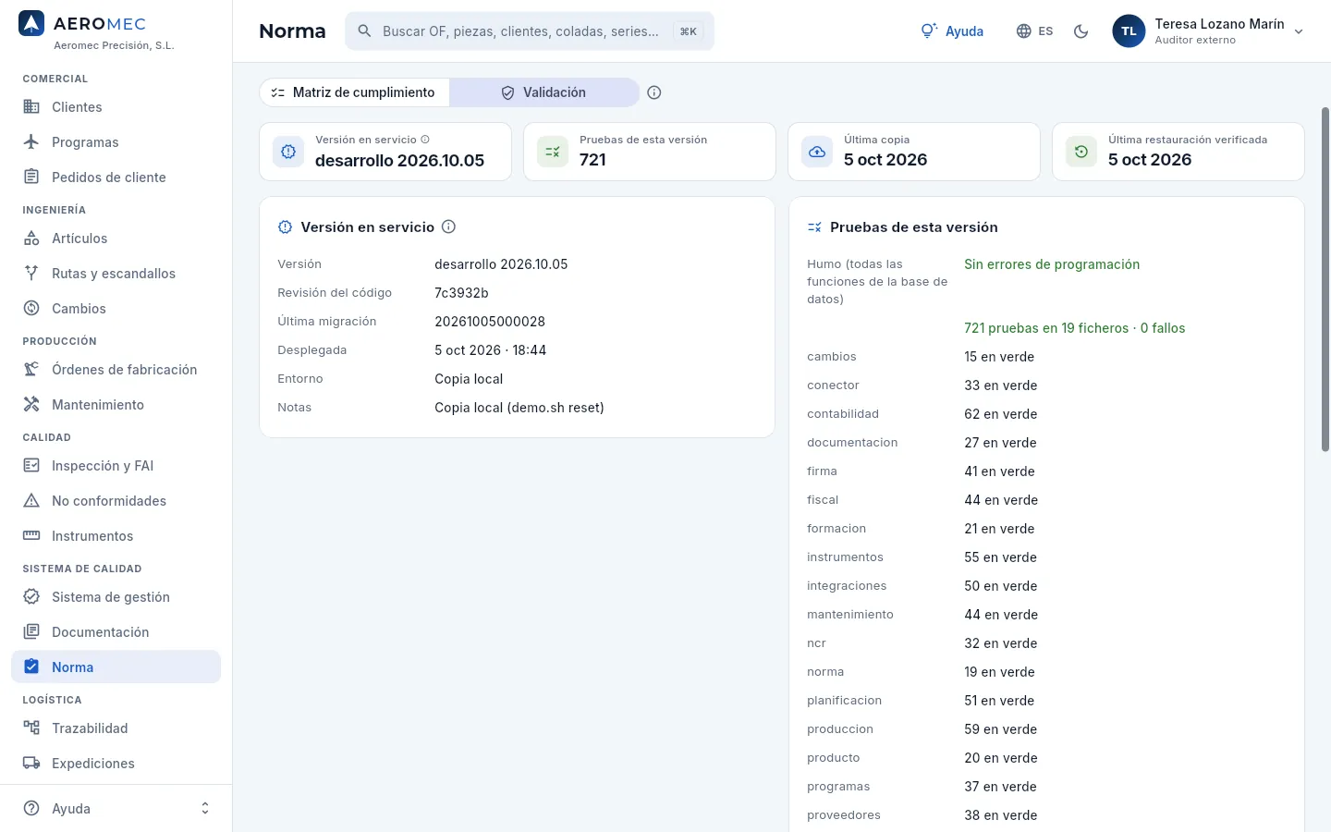Open Norma in the sidebar
Screen dimensions: 1331x832
click(116, 667)
